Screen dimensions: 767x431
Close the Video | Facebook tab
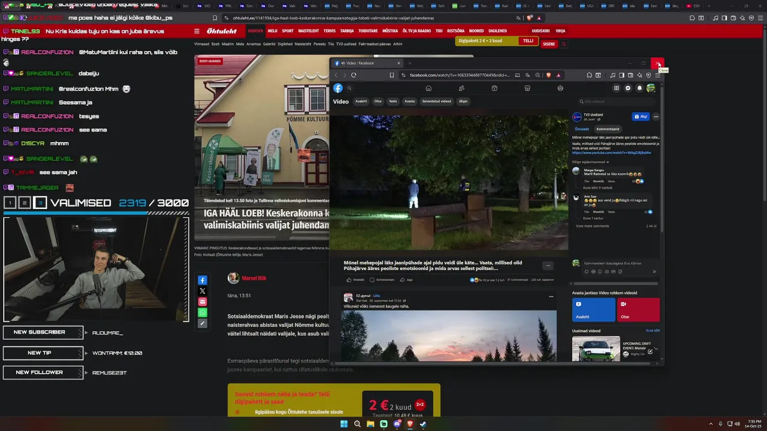pos(398,63)
